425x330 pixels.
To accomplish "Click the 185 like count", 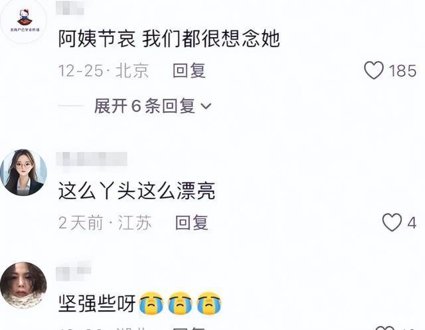I will click(x=402, y=70).
